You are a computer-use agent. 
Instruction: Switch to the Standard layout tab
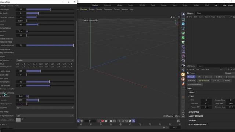[107, 5]
